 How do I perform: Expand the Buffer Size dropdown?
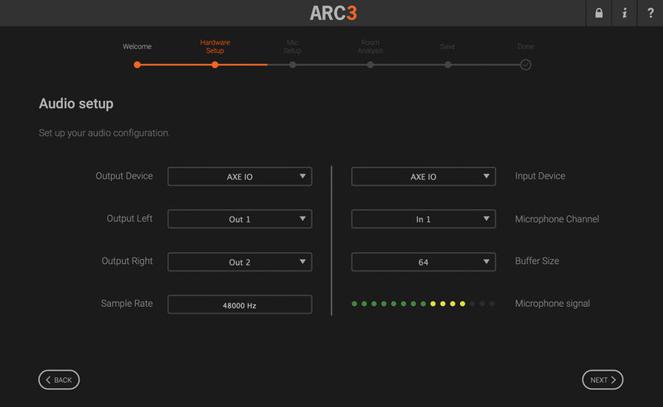(x=423, y=262)
